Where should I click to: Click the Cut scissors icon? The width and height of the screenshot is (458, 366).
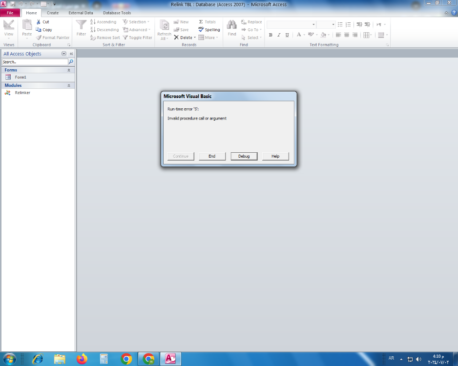tap(38, 22)
